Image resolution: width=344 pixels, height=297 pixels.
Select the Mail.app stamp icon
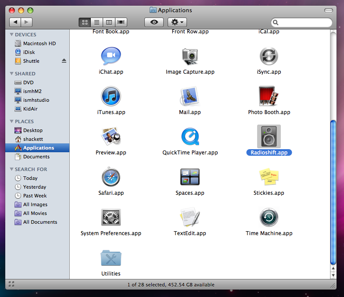click(x=190, y=97)
